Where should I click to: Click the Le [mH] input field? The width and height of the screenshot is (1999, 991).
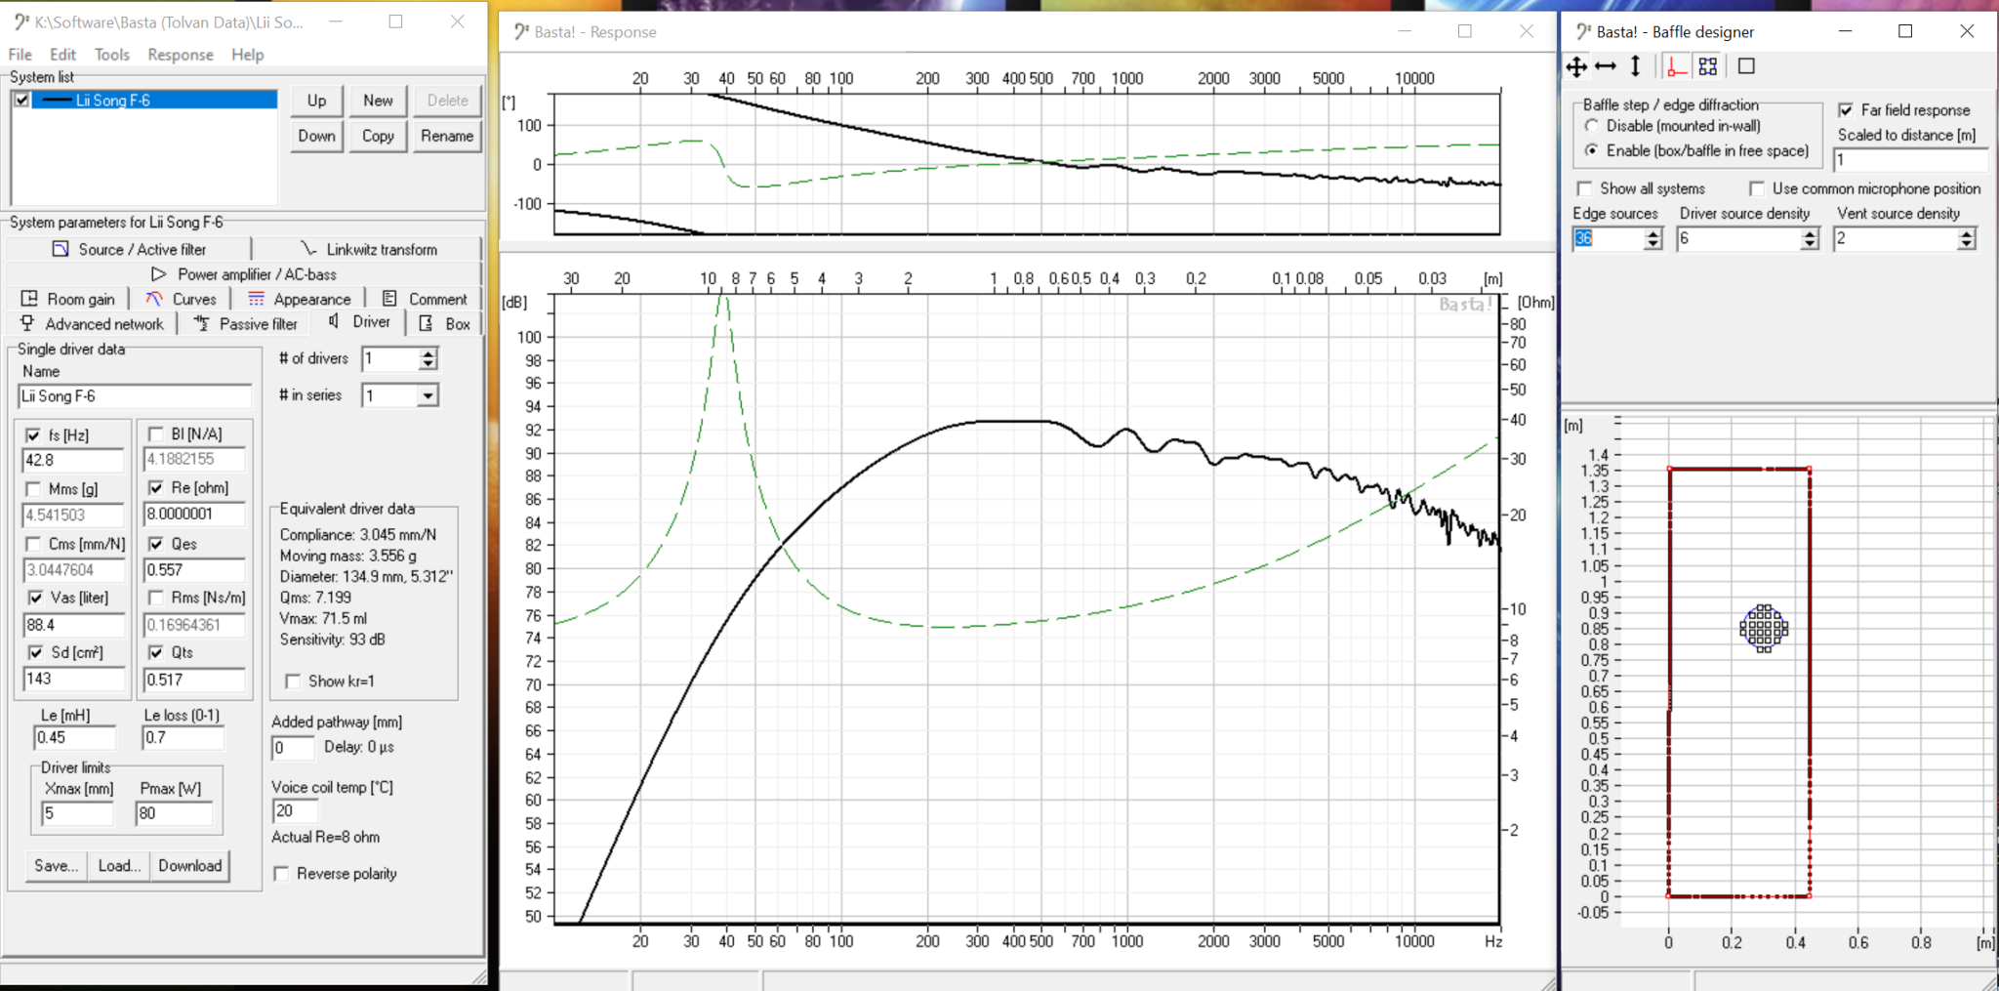click(x=75, y=738)
